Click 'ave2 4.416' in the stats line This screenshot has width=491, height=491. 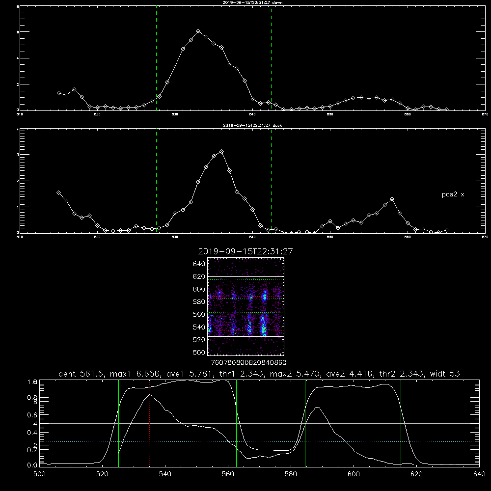pyautogui.click(x=349, y=374)
